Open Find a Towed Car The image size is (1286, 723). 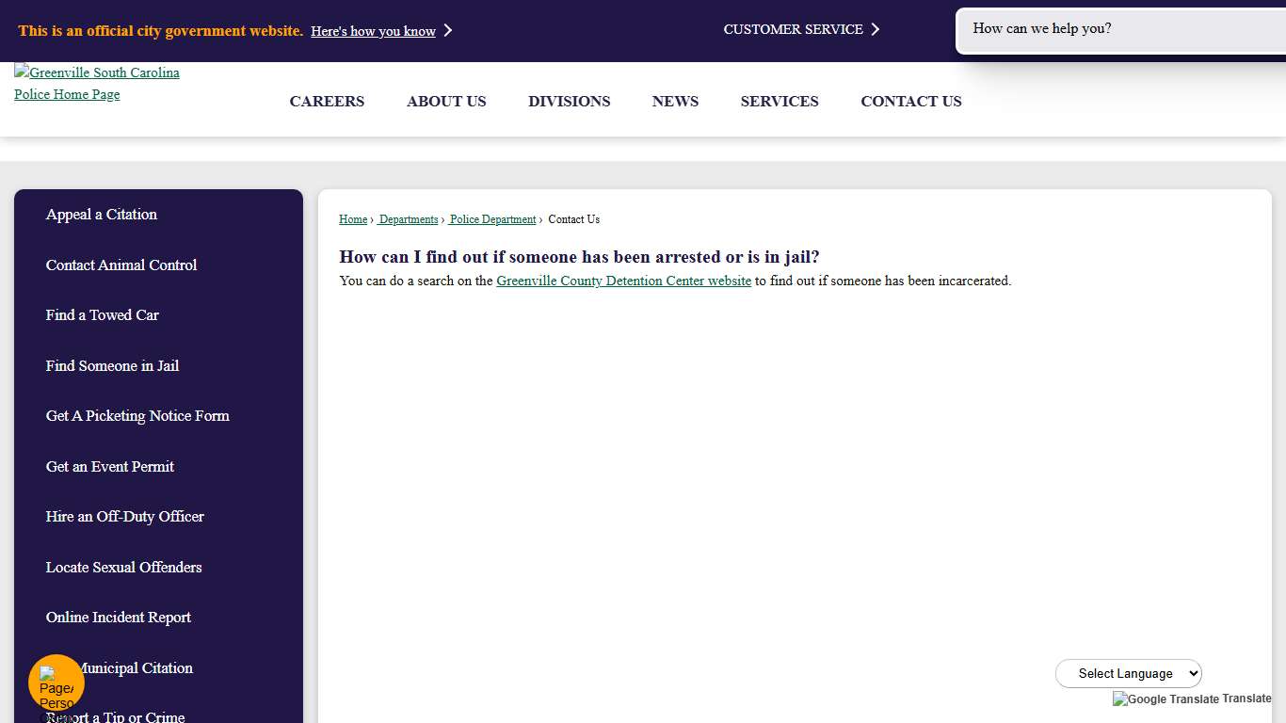point(103,315)
